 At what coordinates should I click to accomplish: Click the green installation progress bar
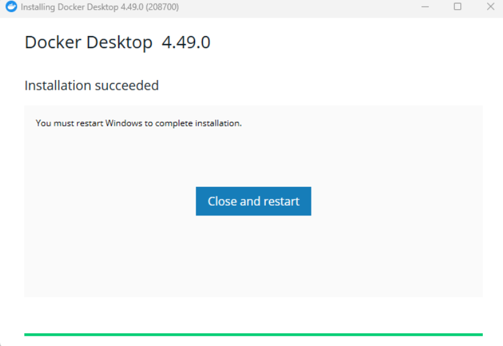click(253, 334)
